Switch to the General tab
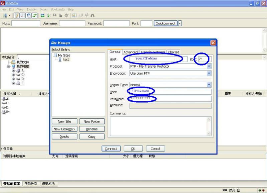 point(115,52)
